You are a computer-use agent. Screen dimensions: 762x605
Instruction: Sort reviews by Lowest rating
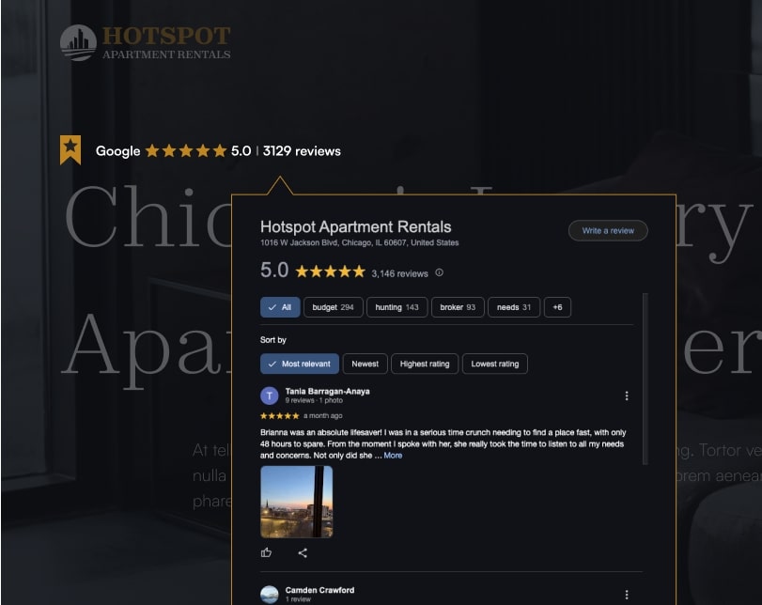click(495, 364)
